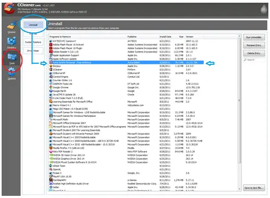Click the Bonjour program icon
This screenshot has width=270, height=198.
click(51, 66)
